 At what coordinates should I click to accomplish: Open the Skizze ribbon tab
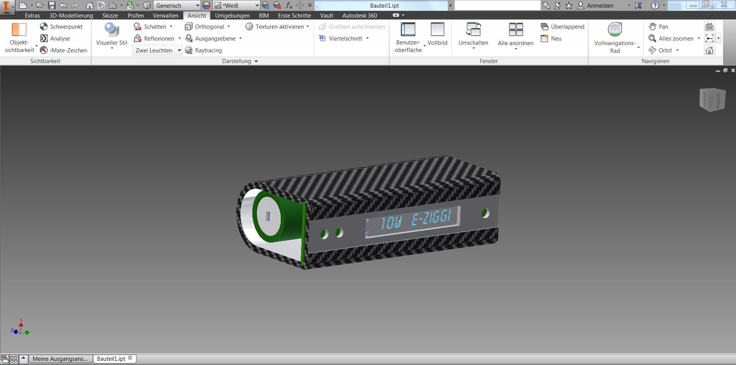[110, 15]
